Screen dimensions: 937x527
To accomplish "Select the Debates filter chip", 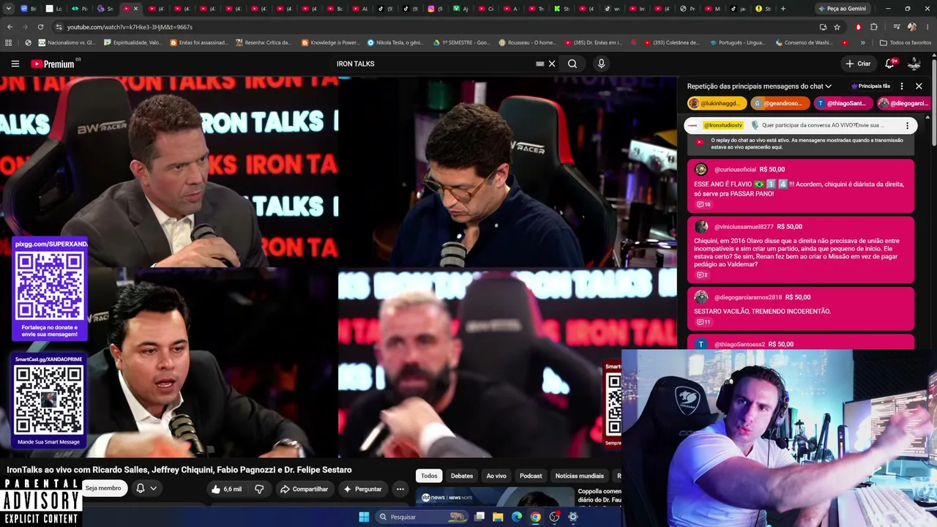I will (x=462, y=476).
